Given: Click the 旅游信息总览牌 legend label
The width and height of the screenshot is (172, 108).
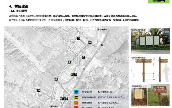Looking at the screenshot, I should 89,97.
